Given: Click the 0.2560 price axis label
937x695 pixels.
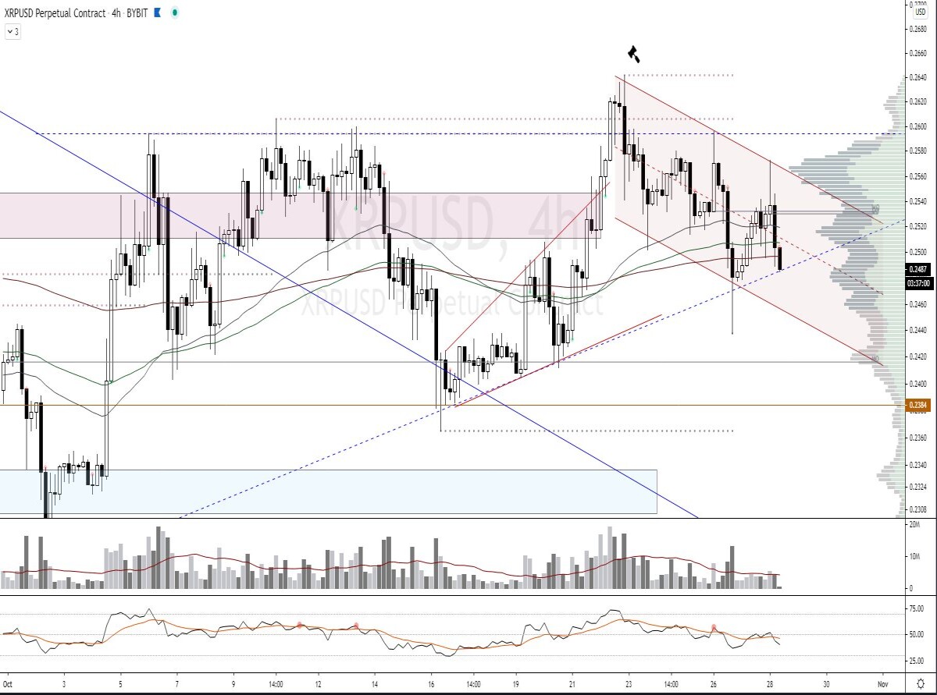Looking at the screenshot, I should 917,176.
